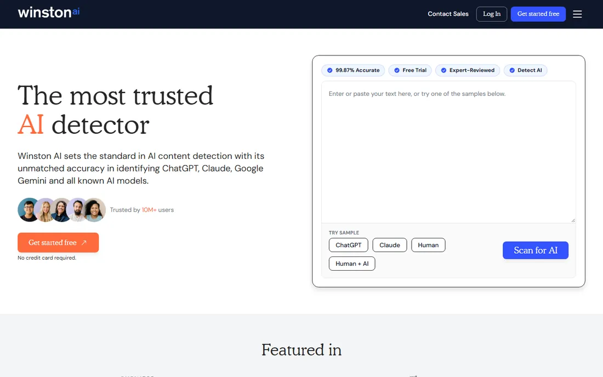
Task: Click 'The most trusted' headline
Action: (x=115, y=95)
